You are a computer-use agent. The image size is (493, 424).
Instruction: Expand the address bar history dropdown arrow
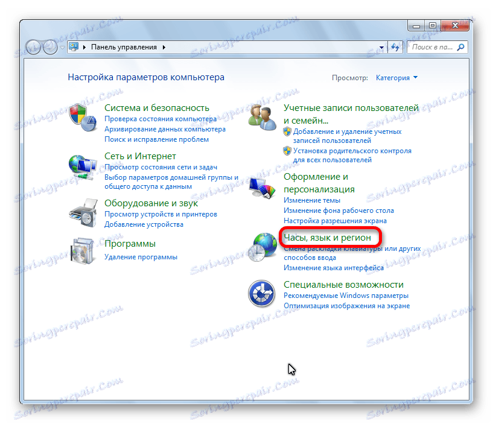pyautogui.click(x=381, y=48)
